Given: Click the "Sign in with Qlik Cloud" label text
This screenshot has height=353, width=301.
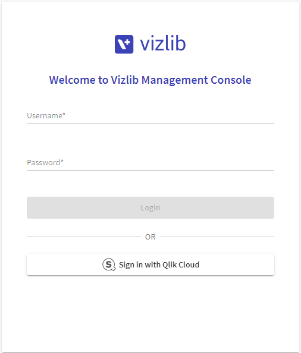Looking at the screenshot, I should click(x=159, y=265).
